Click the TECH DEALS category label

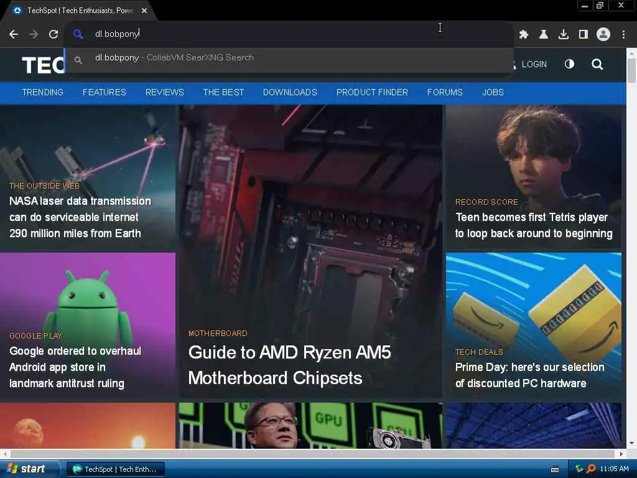point(479,352)
